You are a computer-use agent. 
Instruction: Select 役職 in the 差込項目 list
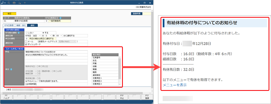click(x=105, y=66)
